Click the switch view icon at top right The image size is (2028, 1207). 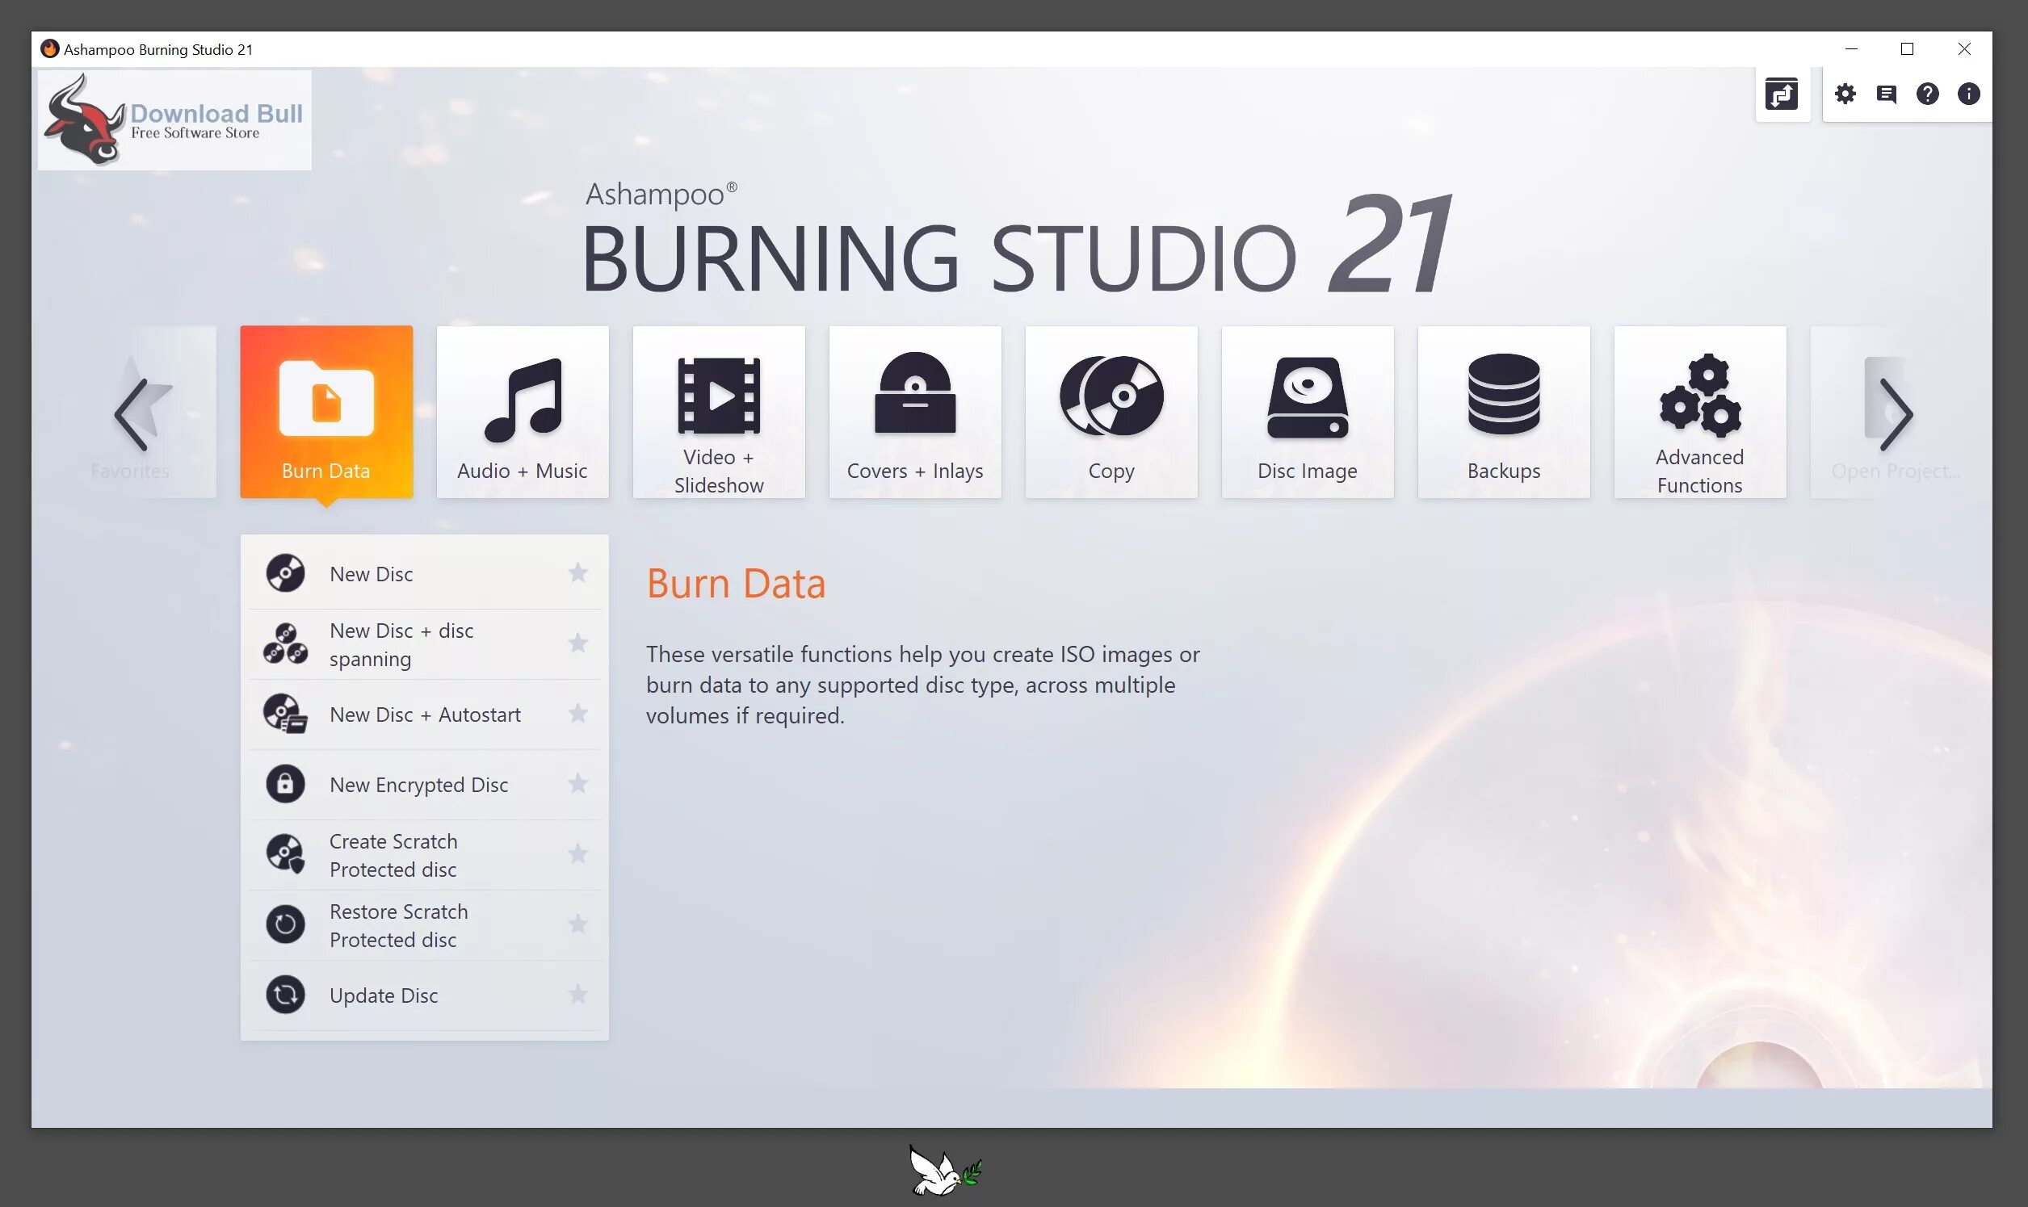click(x=1782, y=94)
